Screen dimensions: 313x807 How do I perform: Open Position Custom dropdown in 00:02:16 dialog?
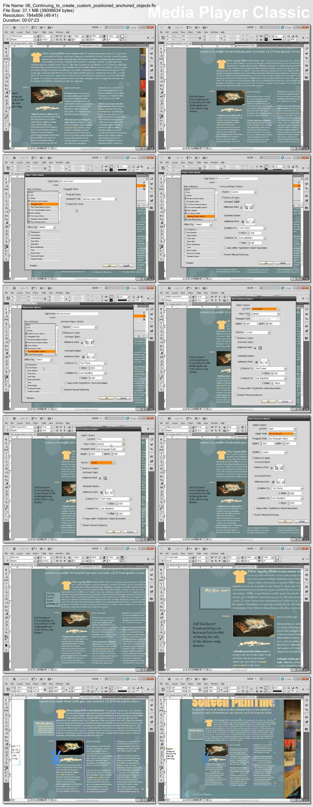tap(244, 192)
